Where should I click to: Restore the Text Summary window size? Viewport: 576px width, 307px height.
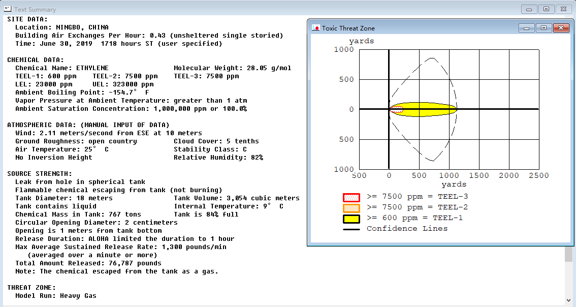pos(546,9)
